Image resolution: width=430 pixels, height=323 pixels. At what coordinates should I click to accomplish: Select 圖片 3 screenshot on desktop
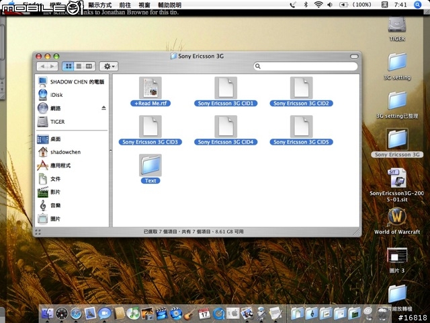[397, 260]
